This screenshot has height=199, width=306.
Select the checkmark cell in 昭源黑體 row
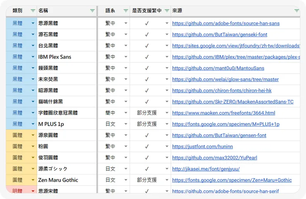151,91
